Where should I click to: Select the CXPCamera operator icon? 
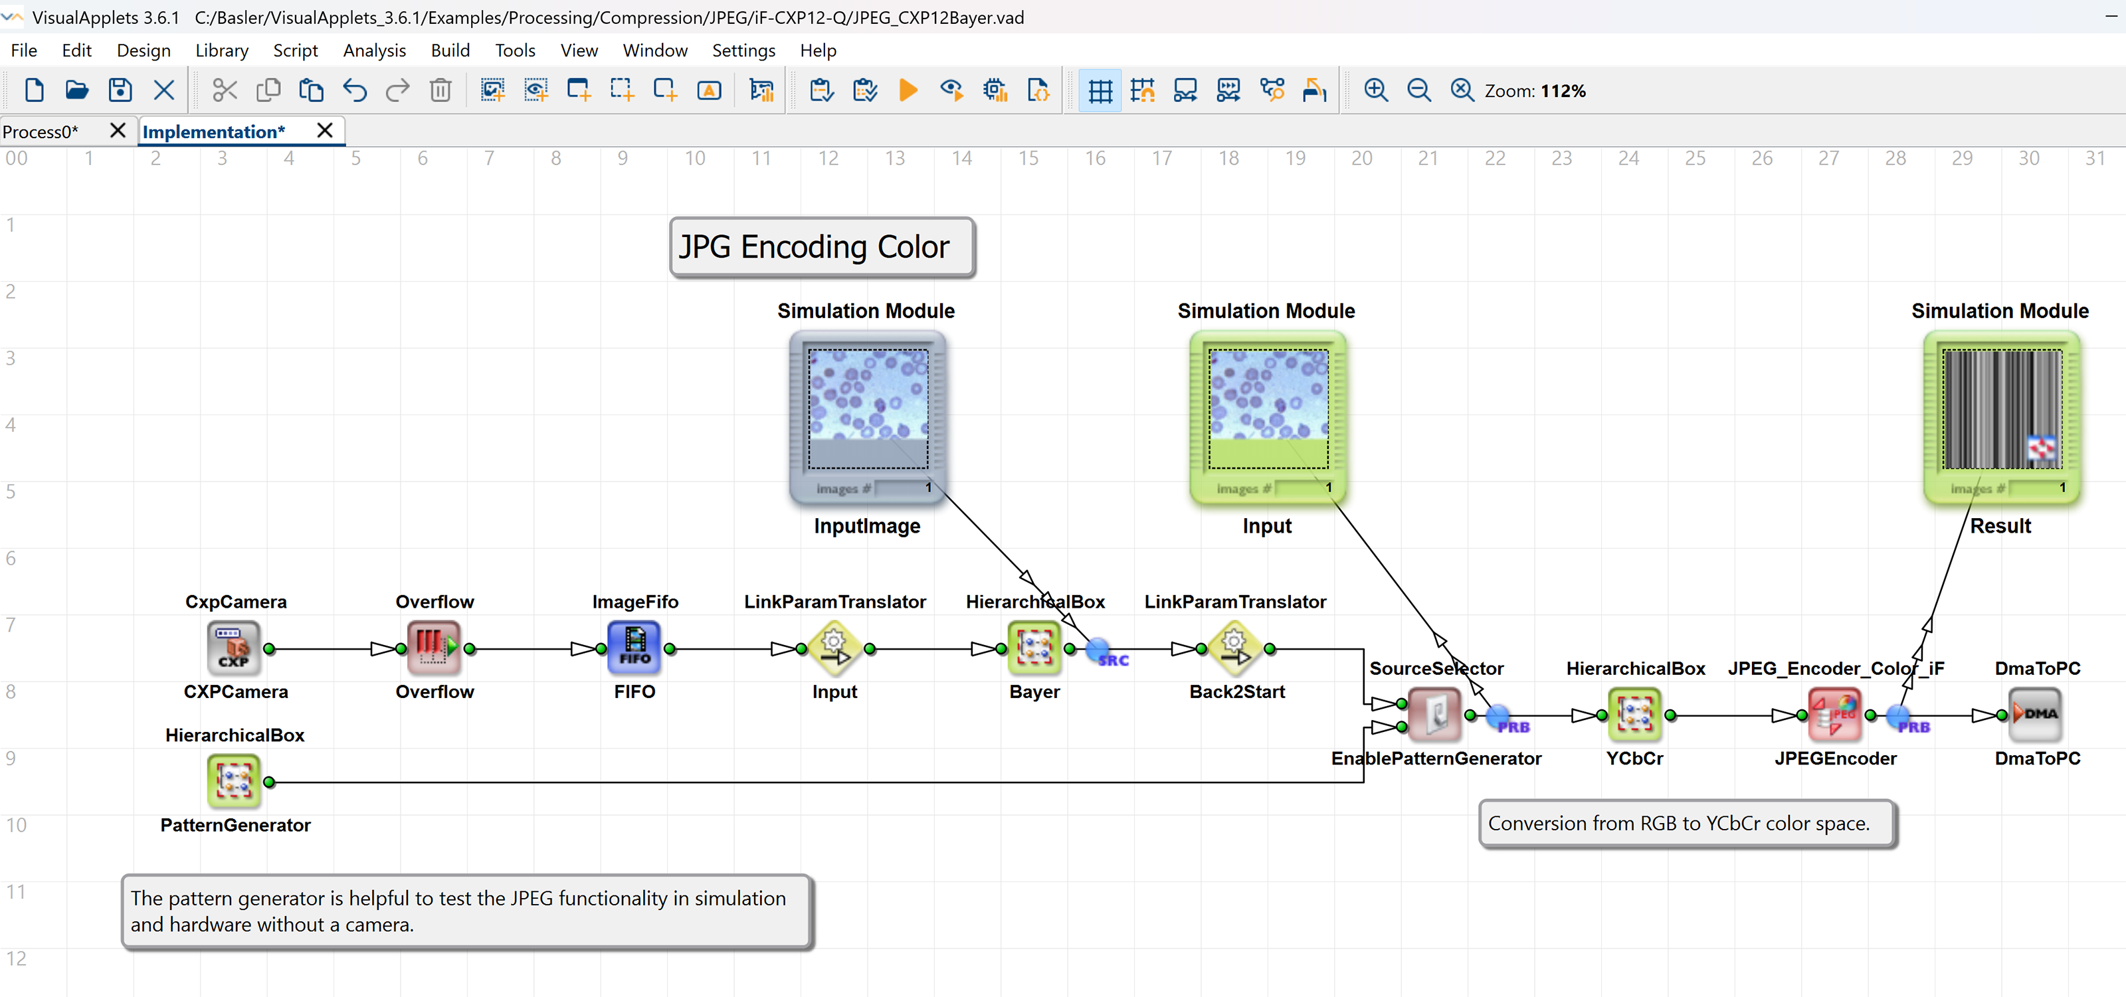pos(234,648)
